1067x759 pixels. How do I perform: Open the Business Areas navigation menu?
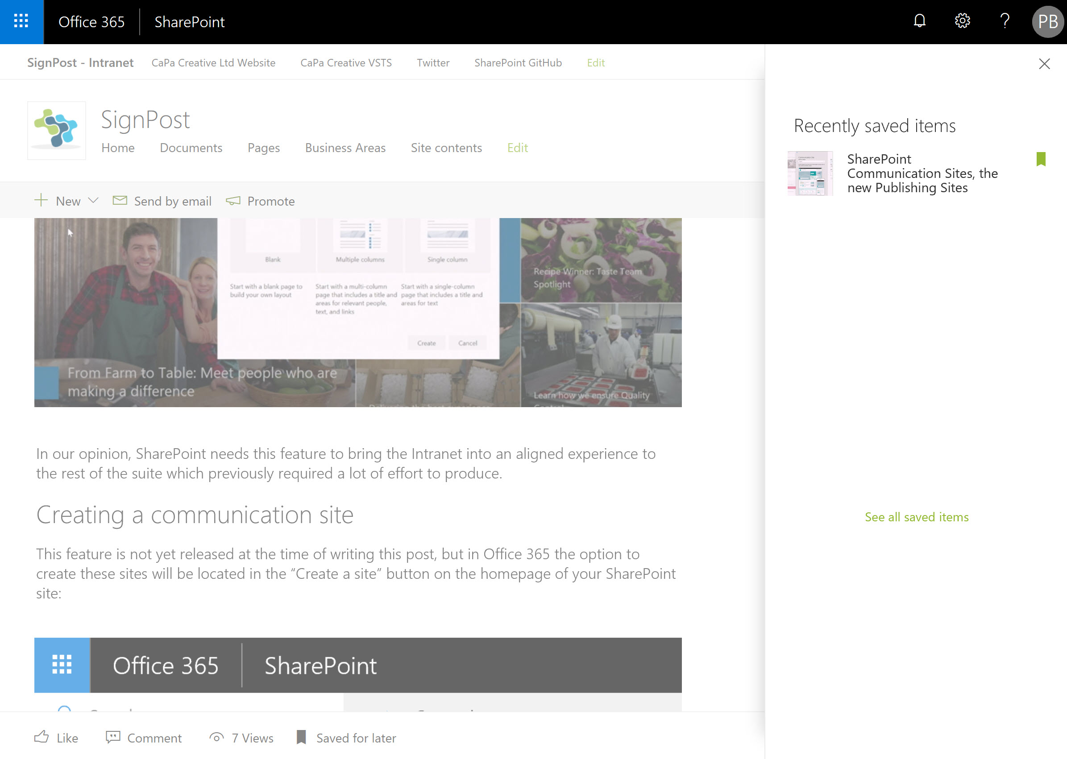pos(345,148)
